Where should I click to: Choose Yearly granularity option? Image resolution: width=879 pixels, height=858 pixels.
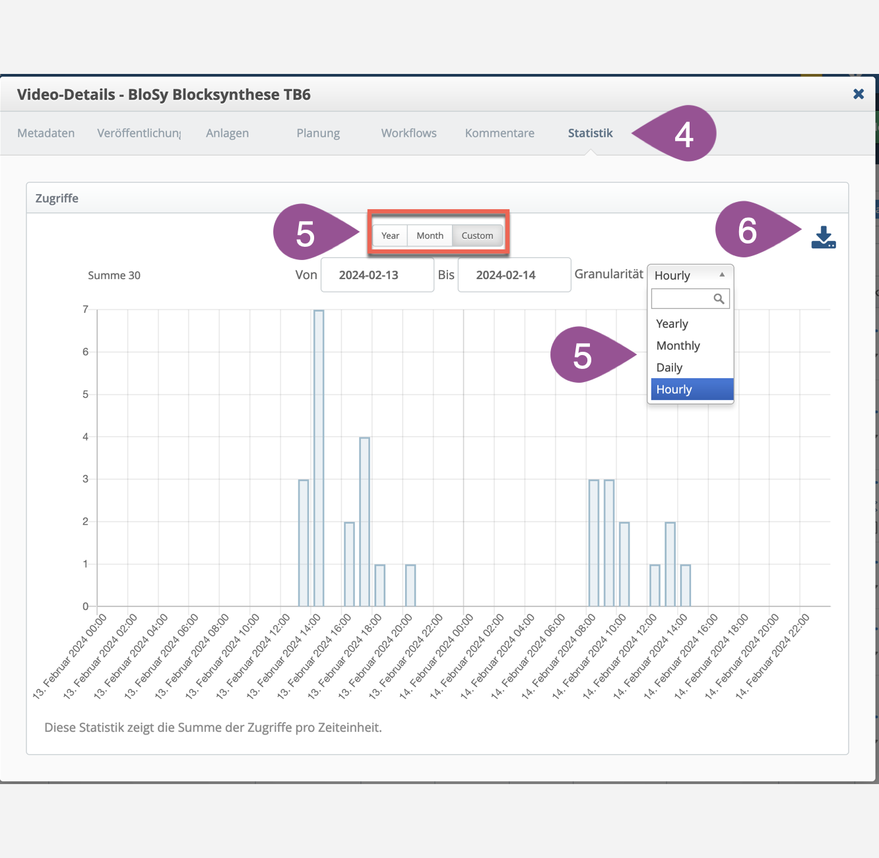point(672,324)
